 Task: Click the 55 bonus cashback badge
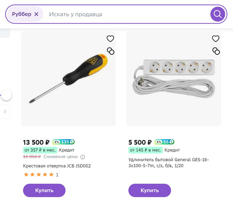tap(164, 142)
